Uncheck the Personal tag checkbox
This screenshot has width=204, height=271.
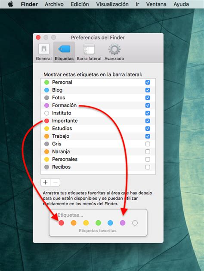coord(148,82)
